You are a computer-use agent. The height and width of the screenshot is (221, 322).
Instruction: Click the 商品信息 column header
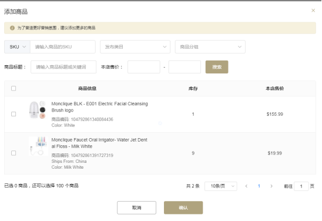[x=88, y=89]
